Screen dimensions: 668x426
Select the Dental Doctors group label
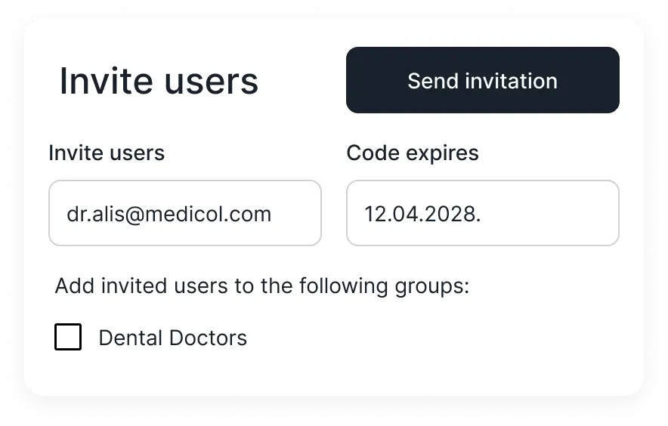tap(172, 338)
